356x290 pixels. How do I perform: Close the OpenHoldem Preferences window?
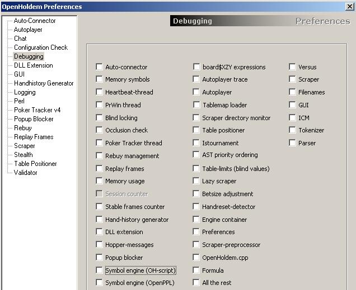(x=350, y=7)
